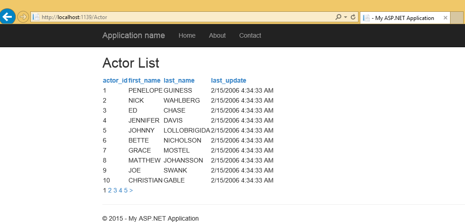Screen dimensions: 465x222
Task: Close the My ASP.NET Application tab
Action: (x=445, y=18)
